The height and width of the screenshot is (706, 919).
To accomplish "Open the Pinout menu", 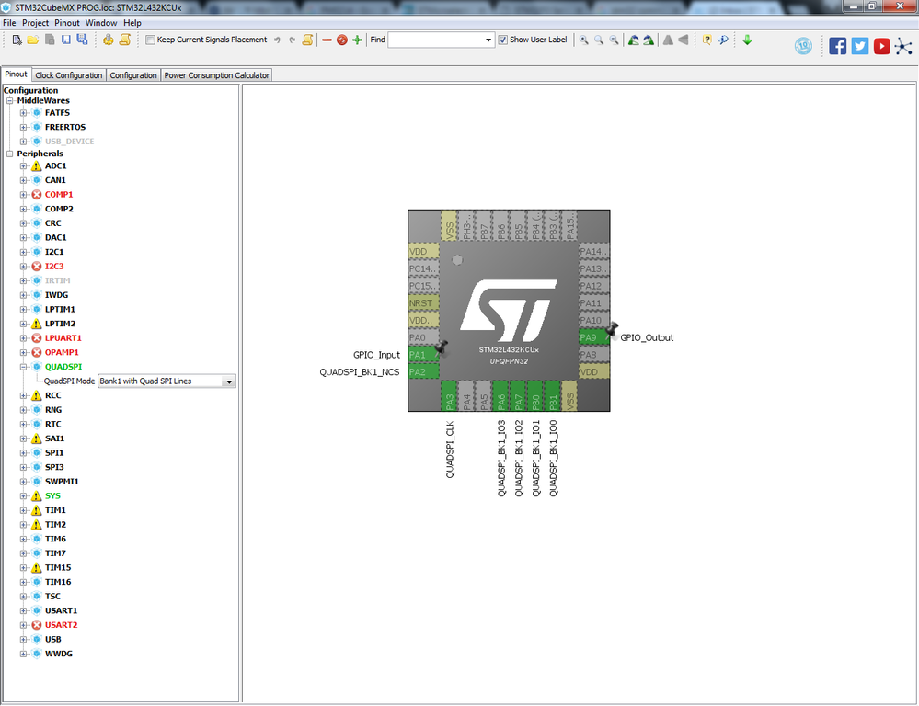I will [67, 23].
